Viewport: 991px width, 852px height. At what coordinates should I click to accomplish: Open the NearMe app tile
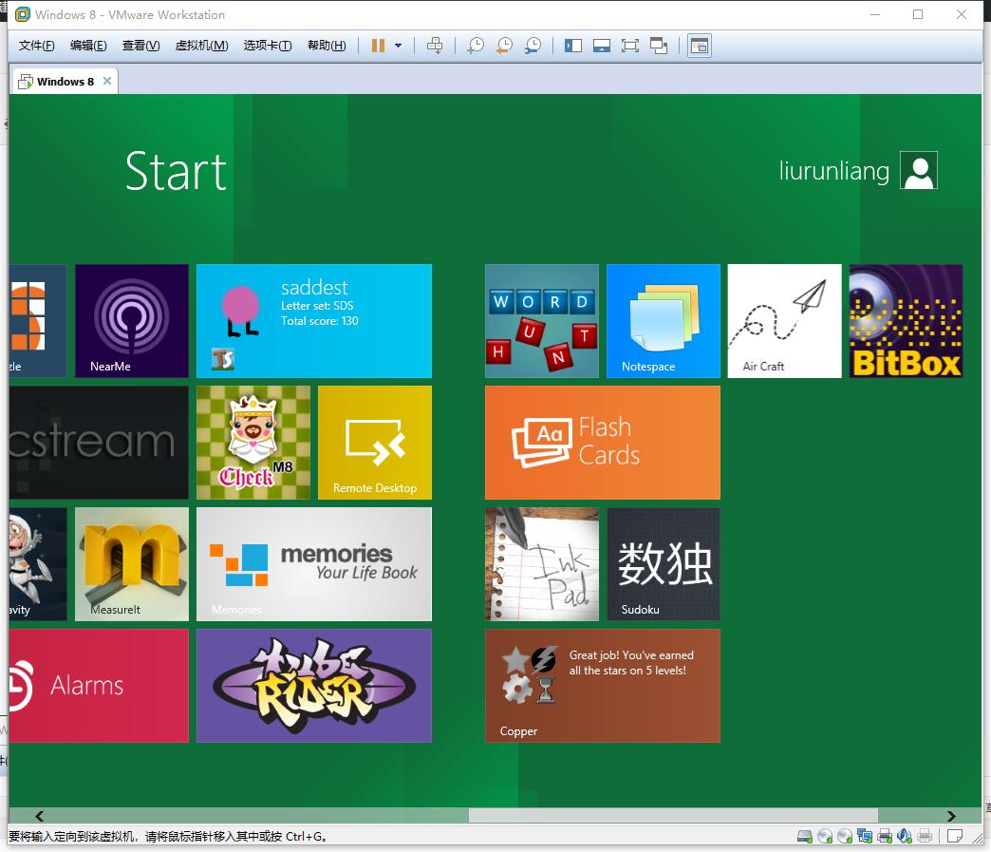[132, 321]
